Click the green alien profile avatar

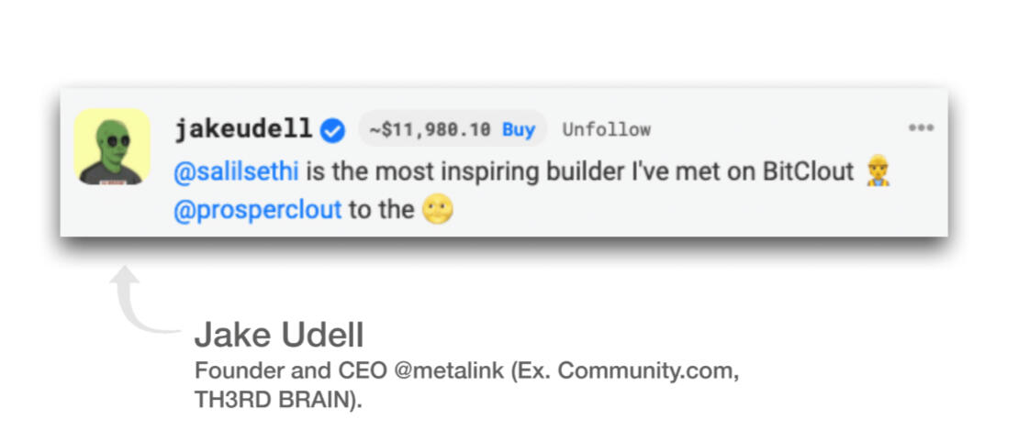coord(112,147)
